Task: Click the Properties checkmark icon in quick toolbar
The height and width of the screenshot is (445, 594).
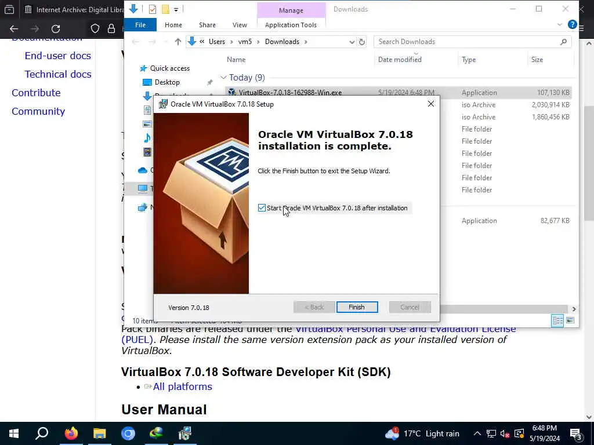Action: 153,9
